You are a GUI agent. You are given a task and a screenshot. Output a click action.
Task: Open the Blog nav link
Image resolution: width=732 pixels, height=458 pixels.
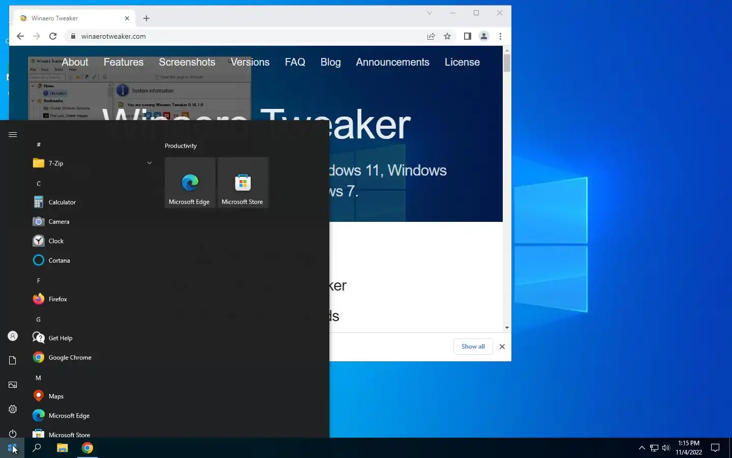coord(330,62)
